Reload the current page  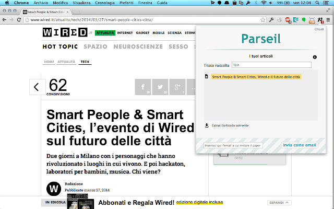[19, 20]
